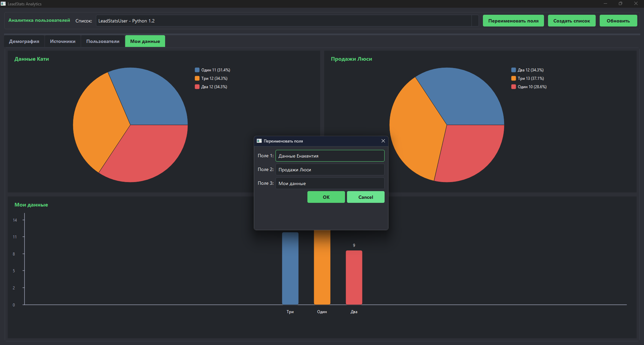This screenshot has width=644, height=345.
Task: Switch to the Пользователи tab
Action: coord(103,41)
